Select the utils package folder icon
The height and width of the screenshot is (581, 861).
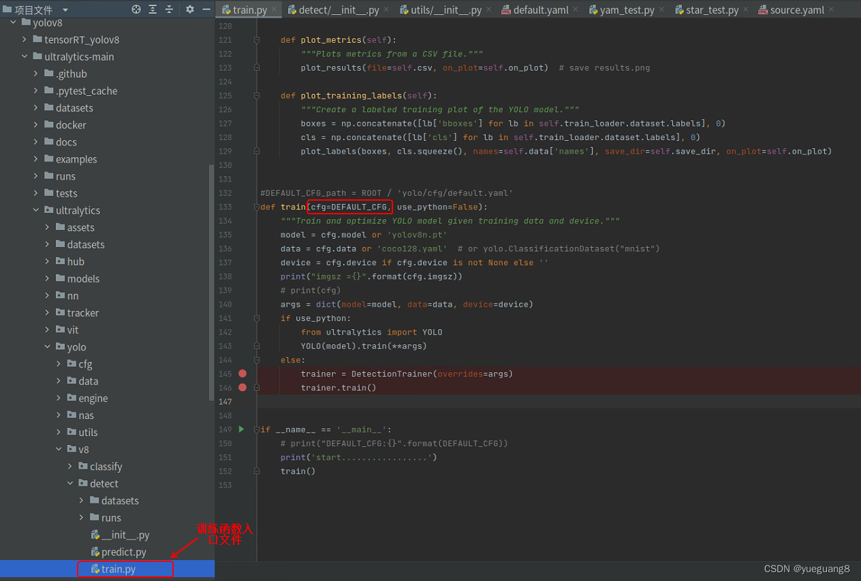coord(72,432)
